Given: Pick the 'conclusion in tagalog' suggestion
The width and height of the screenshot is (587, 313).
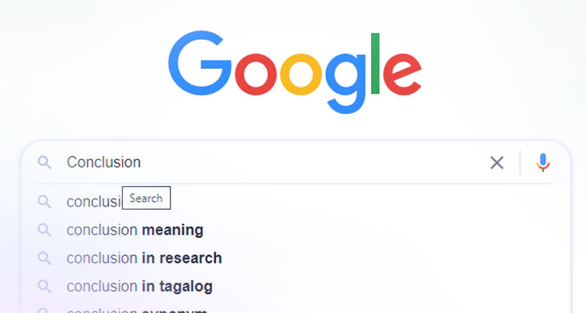Looking at the screenshot, I should (139, 286).
